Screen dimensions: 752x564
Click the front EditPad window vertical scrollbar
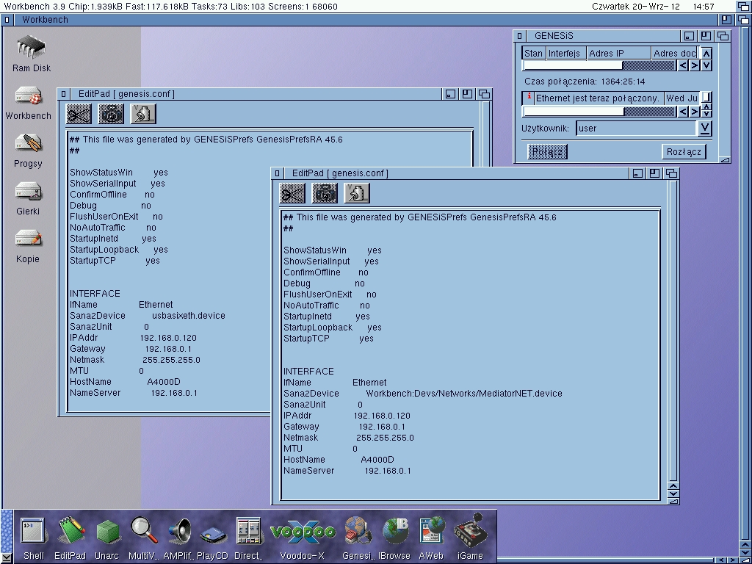point(673,331)
